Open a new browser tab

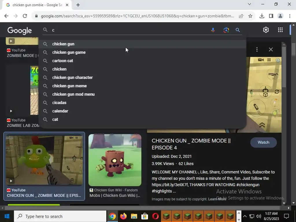[x=78, y=5]
